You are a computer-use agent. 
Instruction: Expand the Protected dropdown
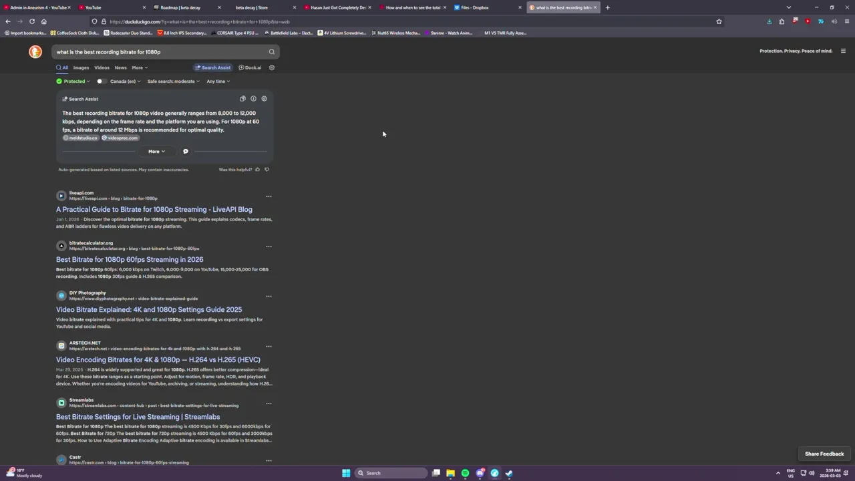[x=73, y=82]
